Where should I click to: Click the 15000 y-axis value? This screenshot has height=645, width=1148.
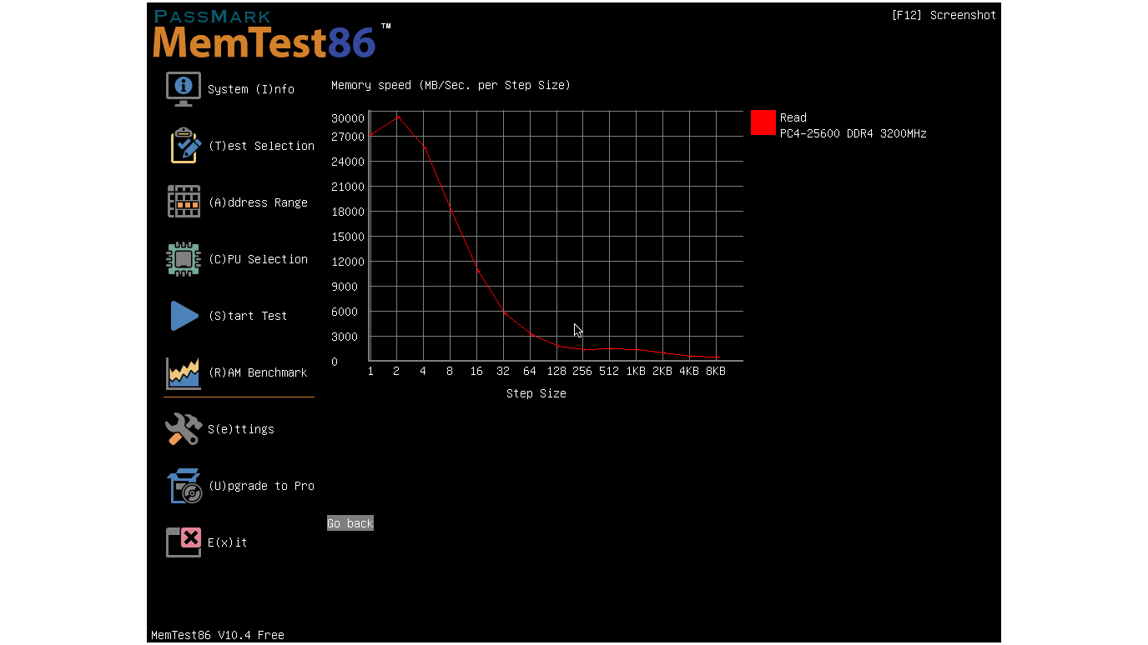(x=348, y=237)
